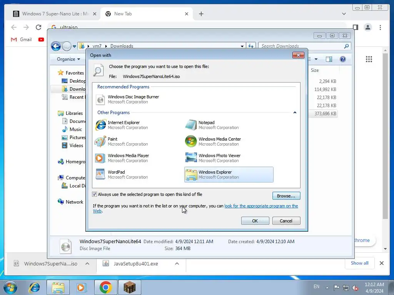This screenshot has width=394, height=295.
Task: Toggle 'Always use the selected program' checkbox
Action: click(x=95, y=194)
